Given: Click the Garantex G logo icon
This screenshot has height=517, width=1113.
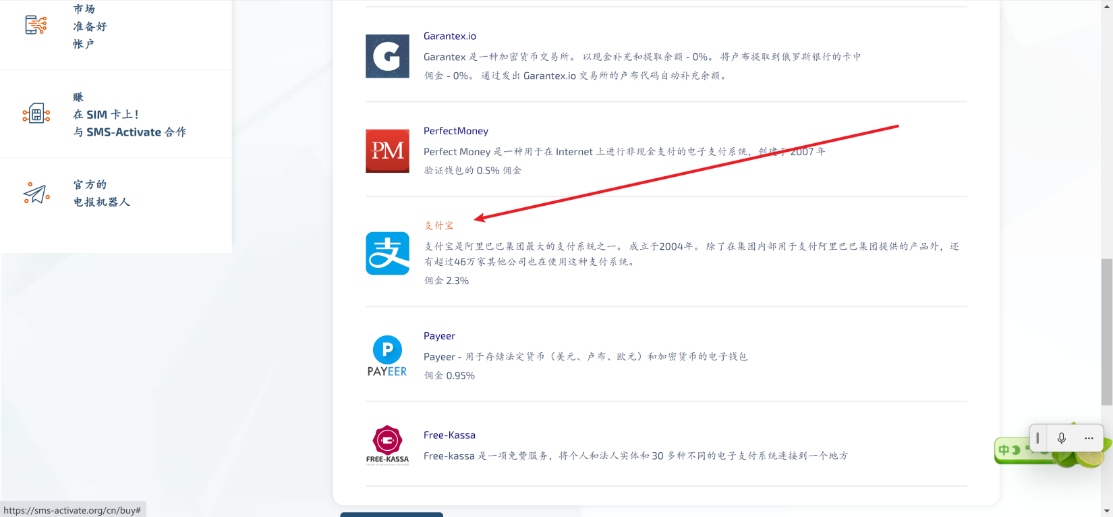Looking at the screenshot, I should (387, 56).
